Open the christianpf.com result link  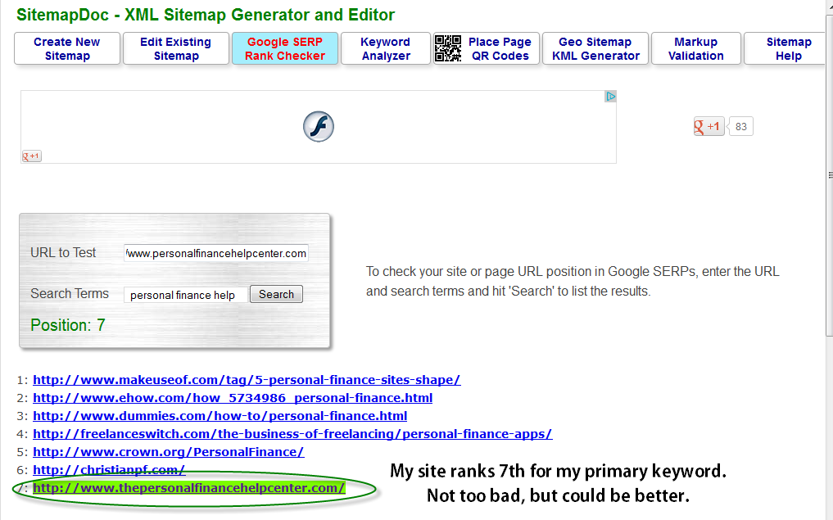109,470
